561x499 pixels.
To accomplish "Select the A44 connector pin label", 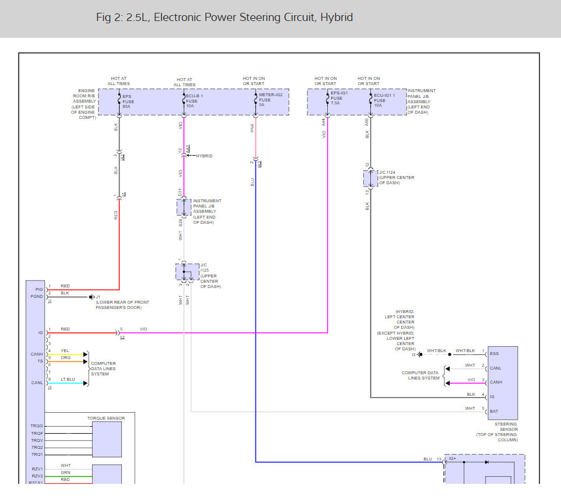I will coord(324,122).
